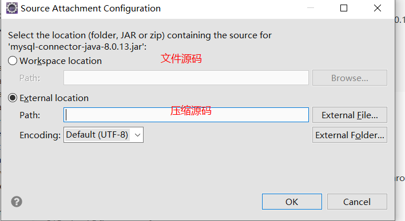Expand the Encoding combo box arrow
The height and width of the screenshot is (221, 405).
[137, 135]
